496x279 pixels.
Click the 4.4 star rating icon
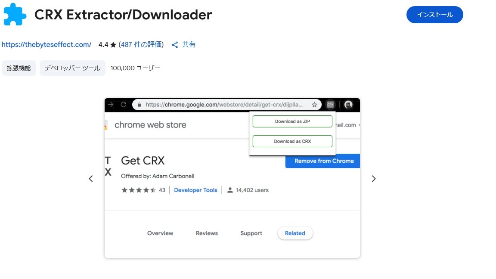[113, 45]
